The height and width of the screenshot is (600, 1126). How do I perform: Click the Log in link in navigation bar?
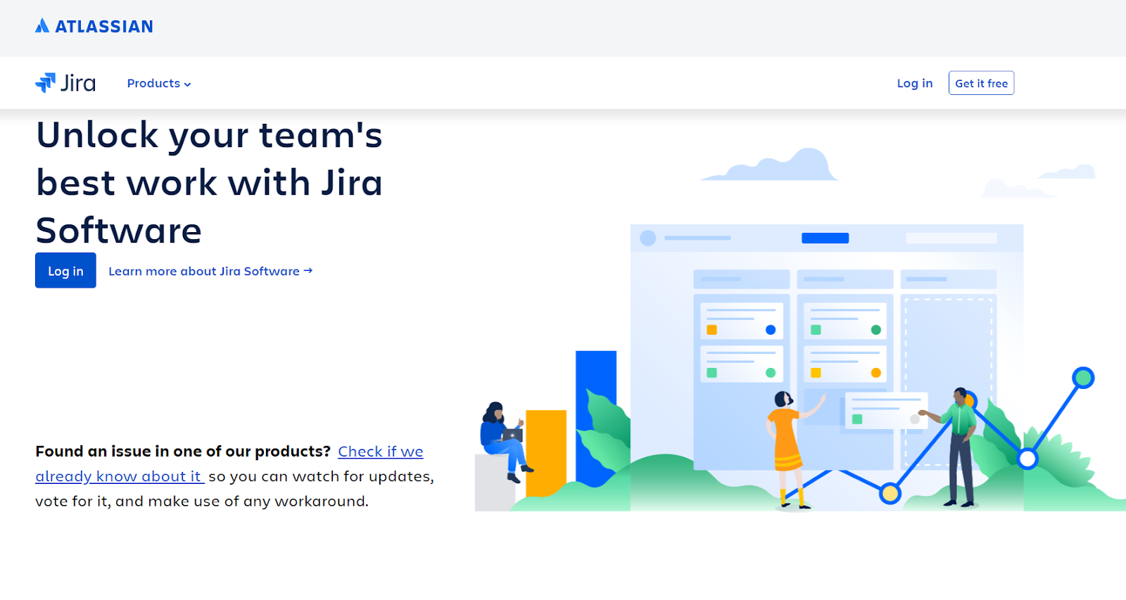click(914, 83)
